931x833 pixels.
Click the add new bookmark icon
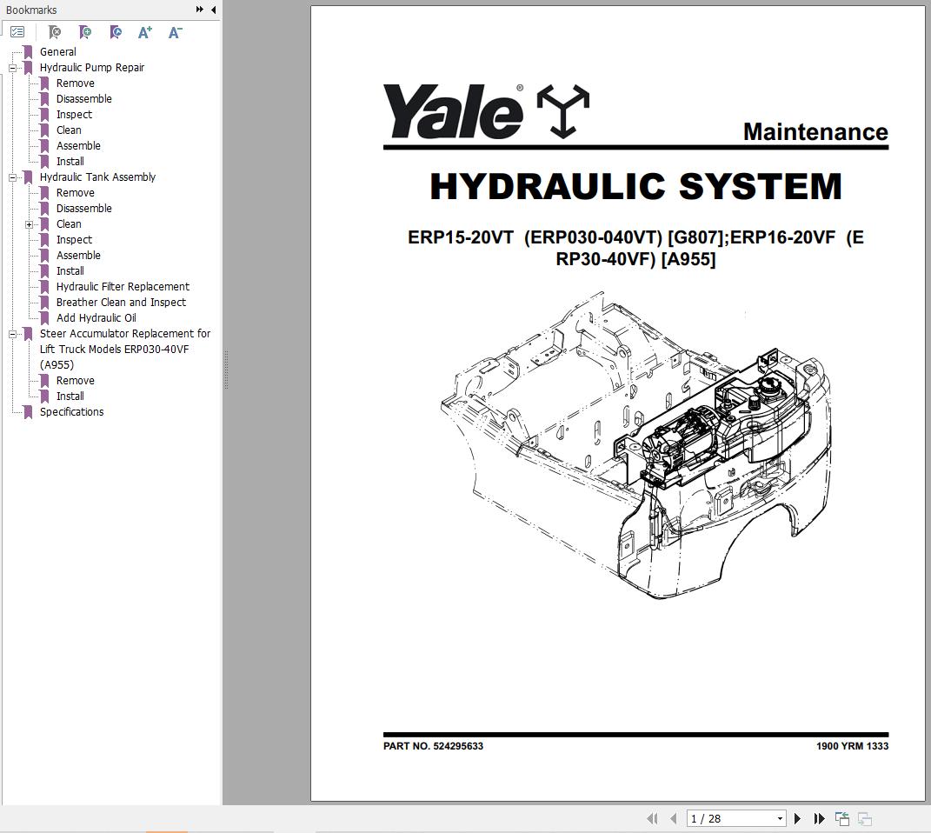85,32
